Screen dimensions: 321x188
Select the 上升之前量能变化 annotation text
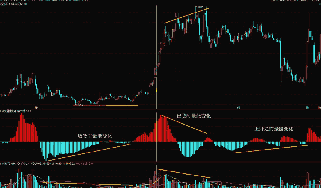click(274, 129)
